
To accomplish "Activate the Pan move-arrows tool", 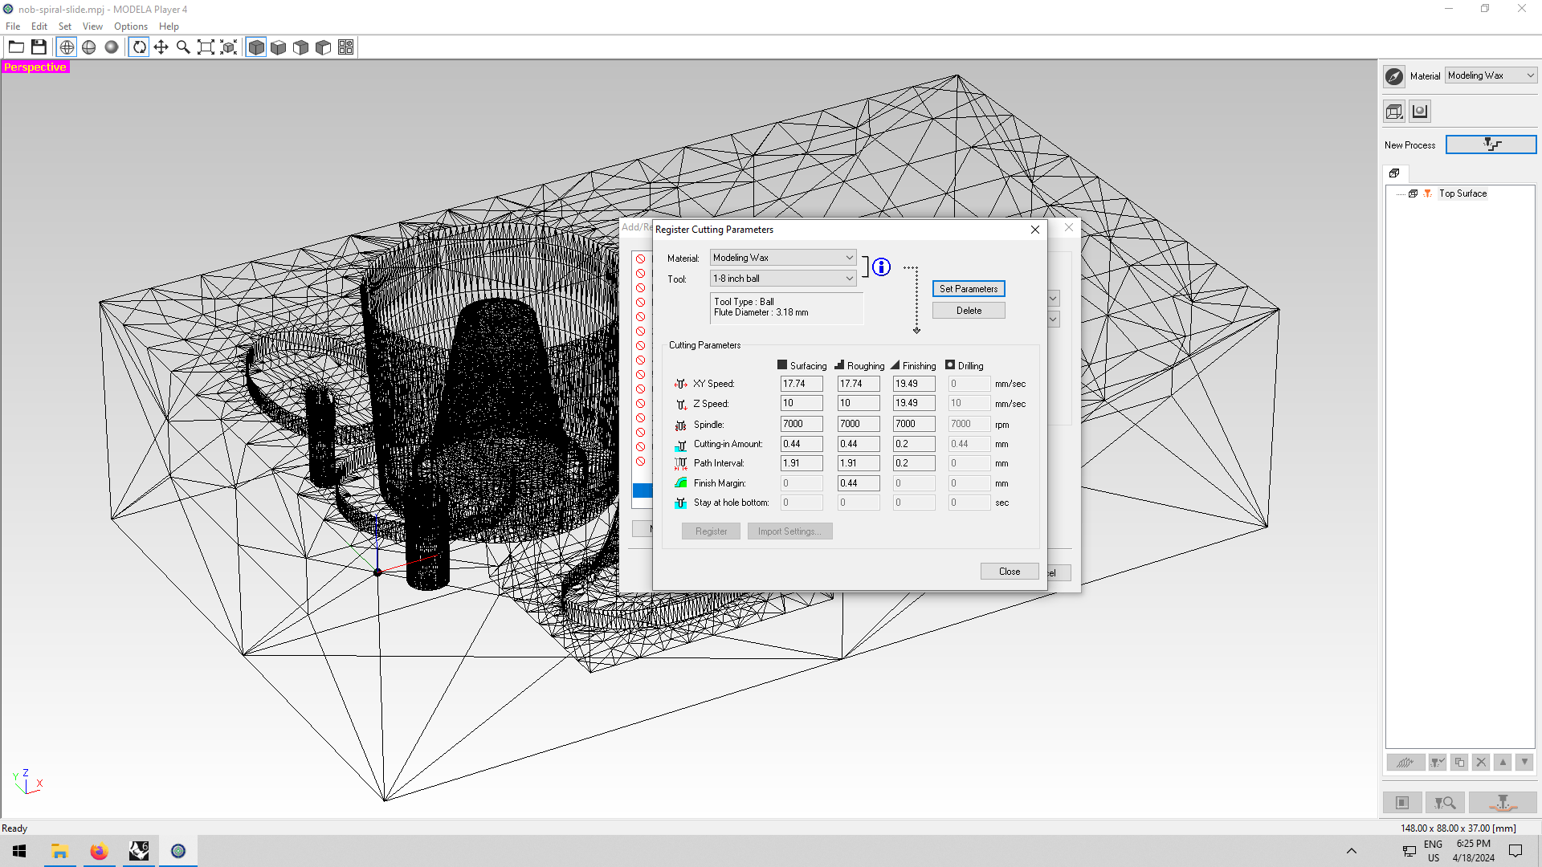I will click(x=161, y=47).
